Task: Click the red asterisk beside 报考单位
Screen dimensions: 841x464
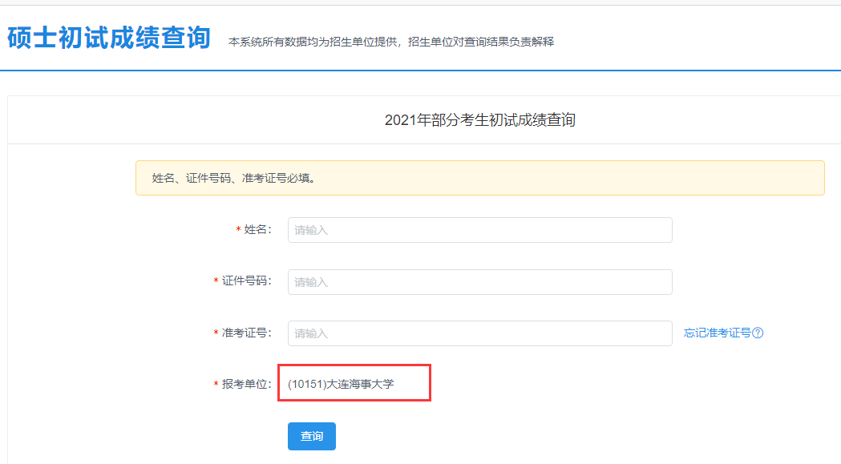Action: pyautogui.click(x=216, y=385)
